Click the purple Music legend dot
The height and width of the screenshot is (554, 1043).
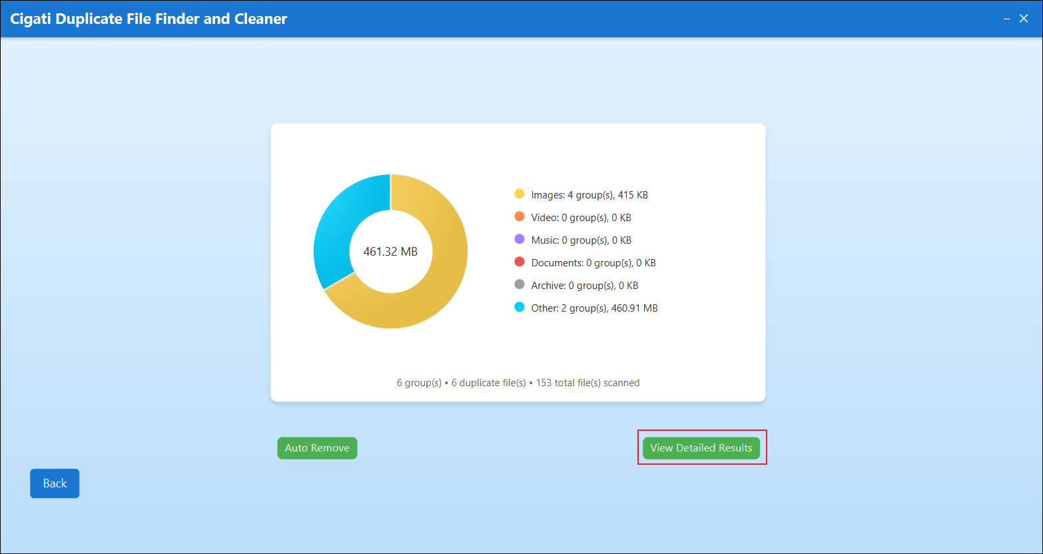pos(520,239)
